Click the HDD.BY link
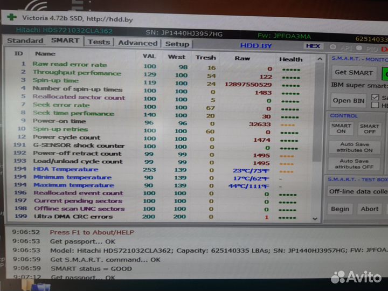This screenshot has width=388, height=291. pyautogui.click(x=255, y=46)
